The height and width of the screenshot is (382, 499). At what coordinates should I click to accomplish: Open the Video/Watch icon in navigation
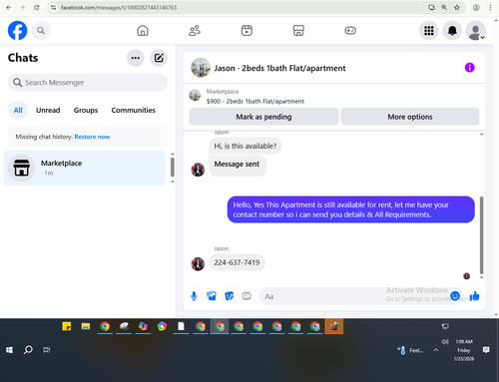[x=247, y=31]
